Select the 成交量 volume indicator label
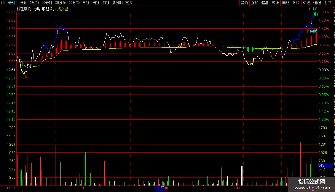Screen dimensions: 335x192 (63, 9)
